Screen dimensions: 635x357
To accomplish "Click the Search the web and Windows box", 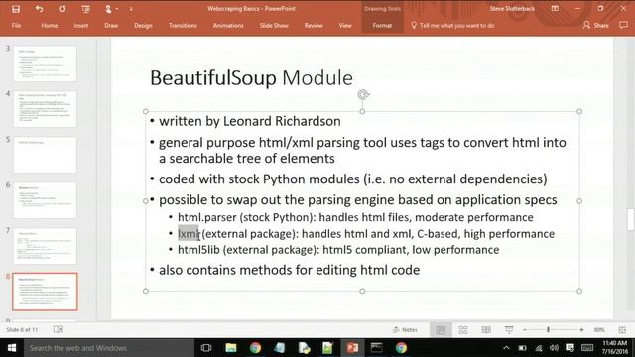I will (x=109, y=348).
